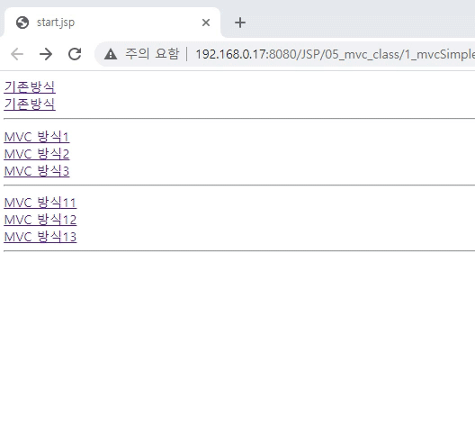Viewport: 475px width, 425px height.
Task: Open the MVC 방식1 link
Action: (x=37, y=137)
